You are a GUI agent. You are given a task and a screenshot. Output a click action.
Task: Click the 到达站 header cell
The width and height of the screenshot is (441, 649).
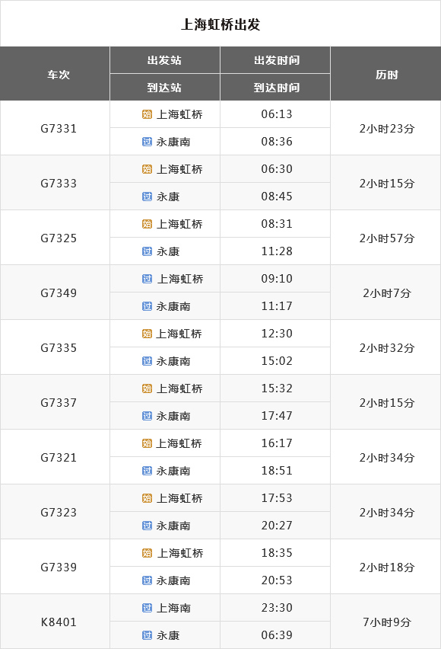tap(164, 88)
